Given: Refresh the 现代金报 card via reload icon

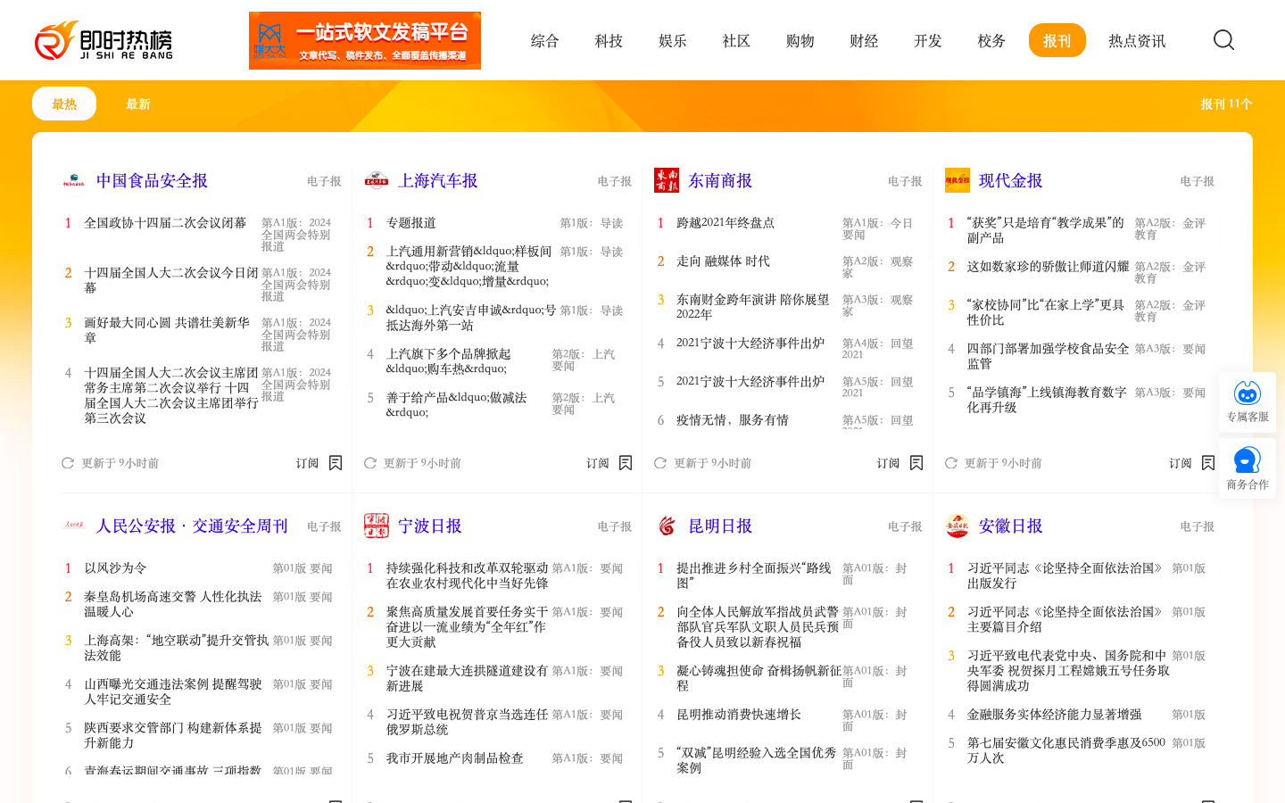Looking at the screenshot, I should pyautogui.click(x=951, y=463).
